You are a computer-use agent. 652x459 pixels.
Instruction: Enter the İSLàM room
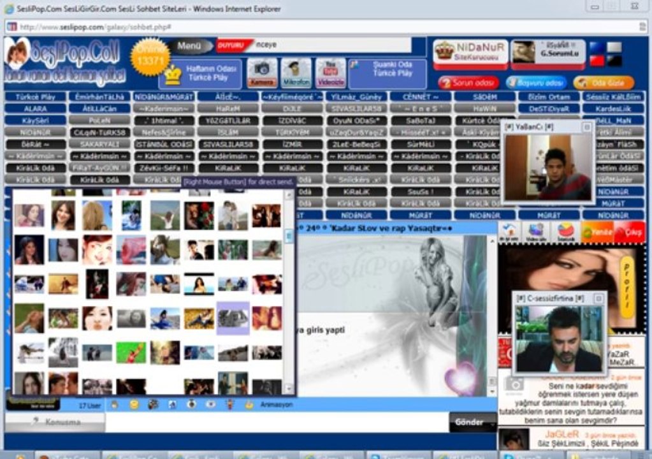228,132
